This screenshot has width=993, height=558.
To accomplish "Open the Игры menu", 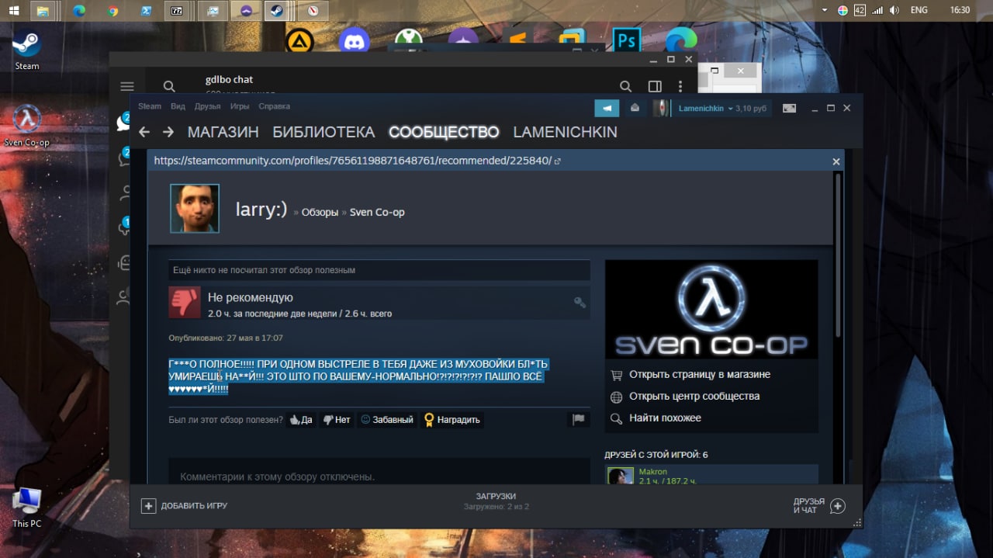I will pyautogui.click(x=240, y=106).
